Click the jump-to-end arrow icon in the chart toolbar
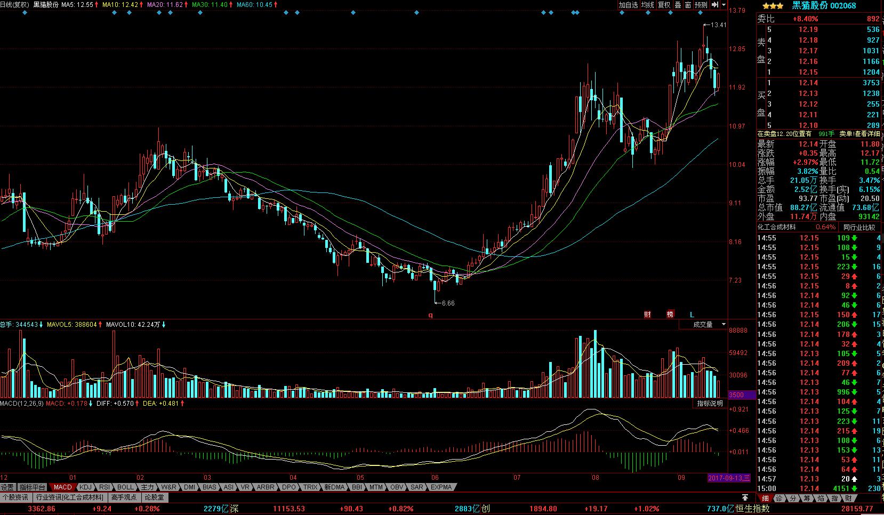The width and height of the screenshot is (884, 515). pyautogui.click(x=716, y=5)
